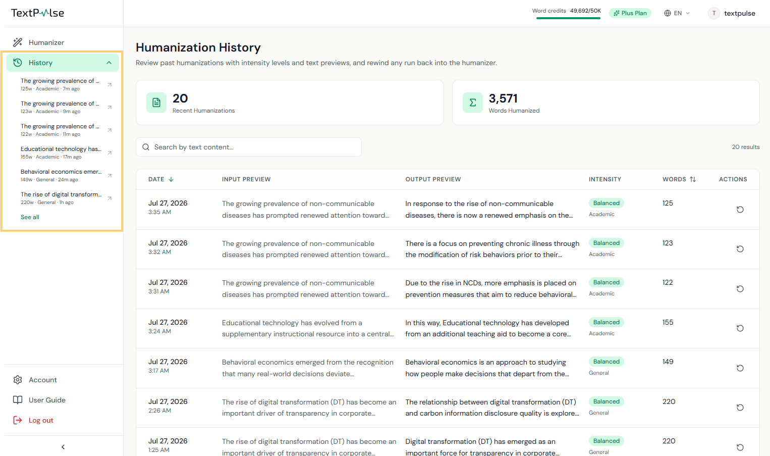Click the Word credits progress bar
Image resolution: width=770 pixels, height=456 pixels.
568,18
